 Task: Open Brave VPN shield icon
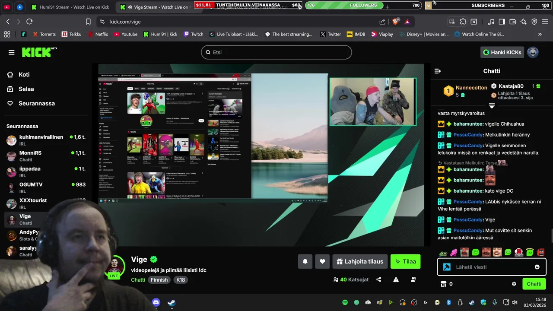[x=534, y=22]
